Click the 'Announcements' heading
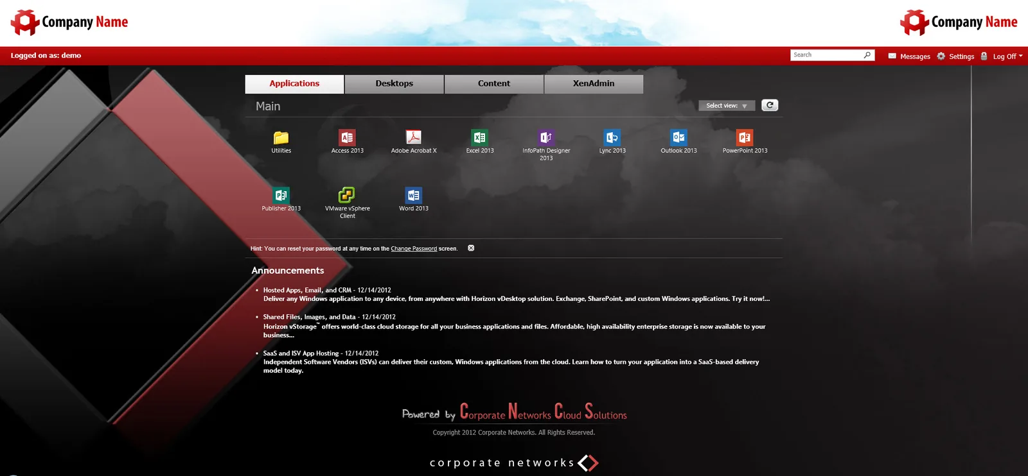 [288, 271]
